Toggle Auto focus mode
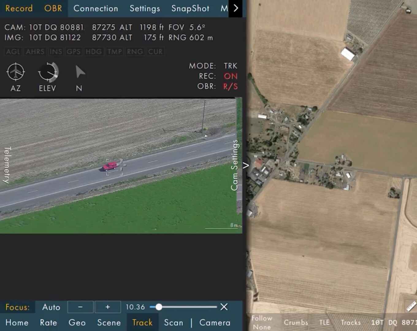 point(51,307)
